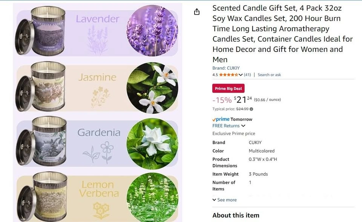
Task: Open the typical price info icon
Action: [252, 109]
